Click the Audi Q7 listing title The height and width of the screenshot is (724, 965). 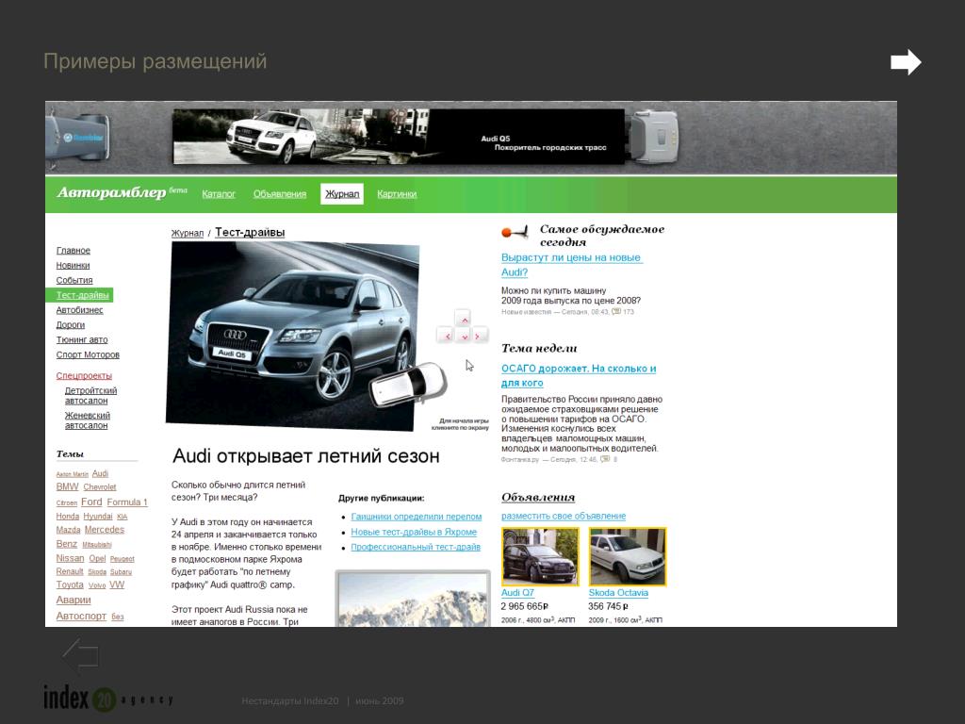pos(517,592)
